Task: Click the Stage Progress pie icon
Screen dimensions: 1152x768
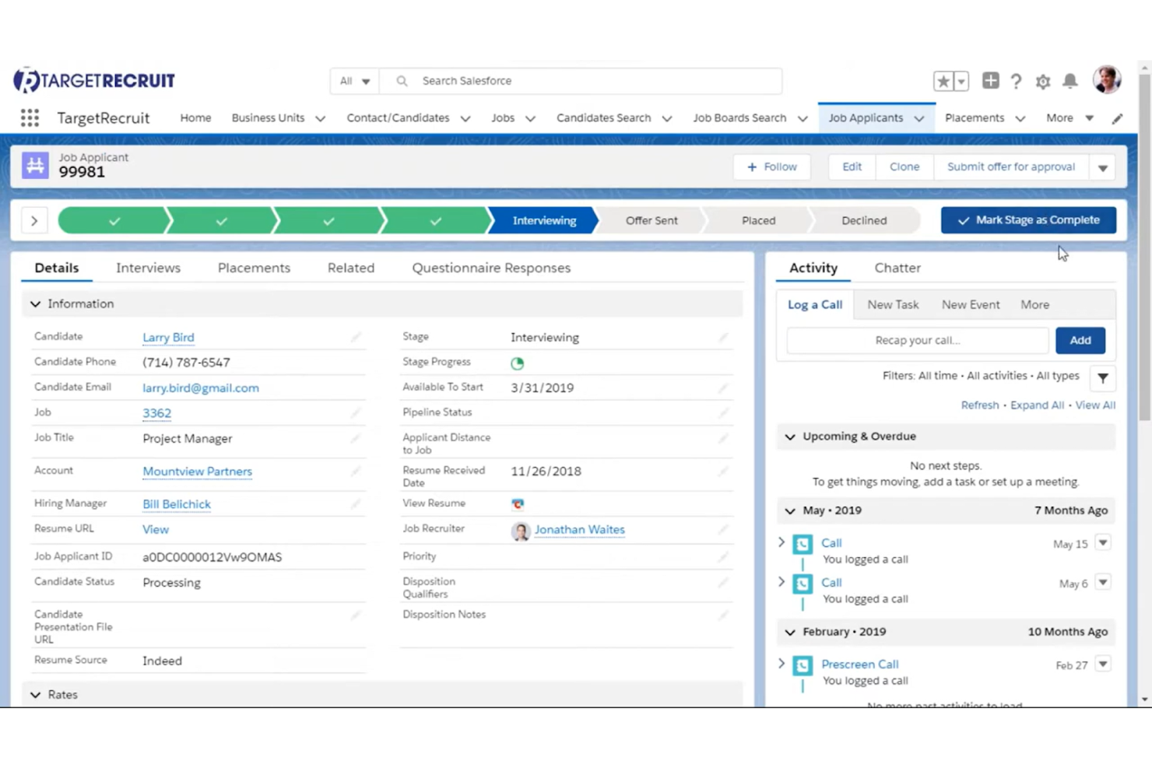Action: point(517,363)
